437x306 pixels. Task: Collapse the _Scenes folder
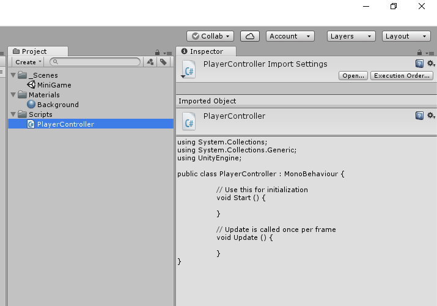13,75
